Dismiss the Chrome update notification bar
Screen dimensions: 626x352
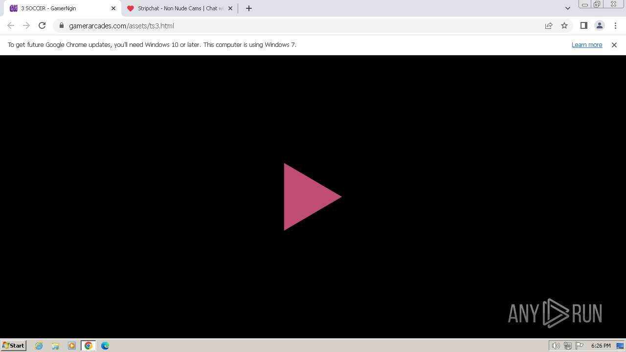pos(614,44)
